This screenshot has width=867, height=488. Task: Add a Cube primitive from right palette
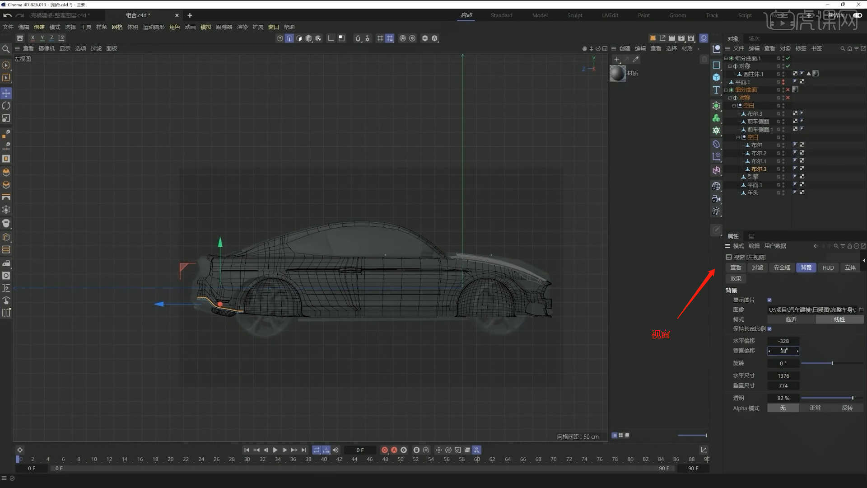pyautogui.click(x=716, y=77)
